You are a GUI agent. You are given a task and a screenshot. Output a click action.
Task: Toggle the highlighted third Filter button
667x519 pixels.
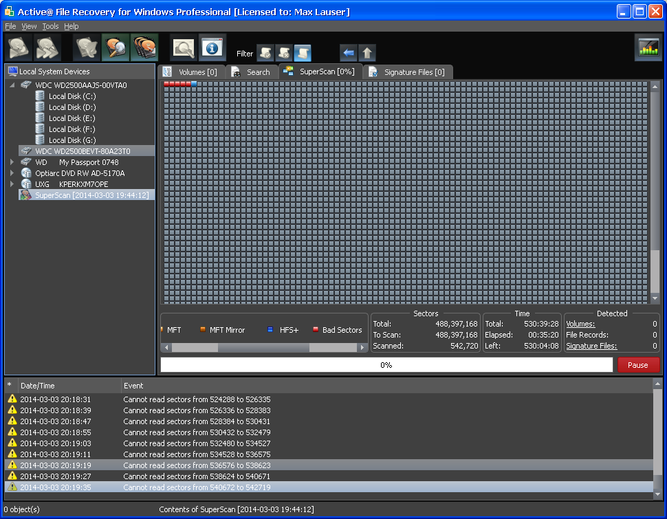pyautogui.click(x=303, y=53)
